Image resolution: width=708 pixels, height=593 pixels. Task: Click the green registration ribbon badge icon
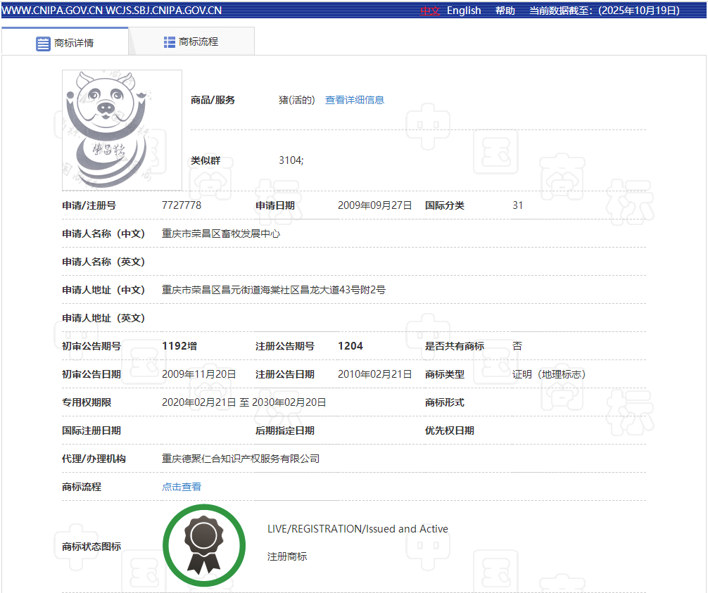204,545
